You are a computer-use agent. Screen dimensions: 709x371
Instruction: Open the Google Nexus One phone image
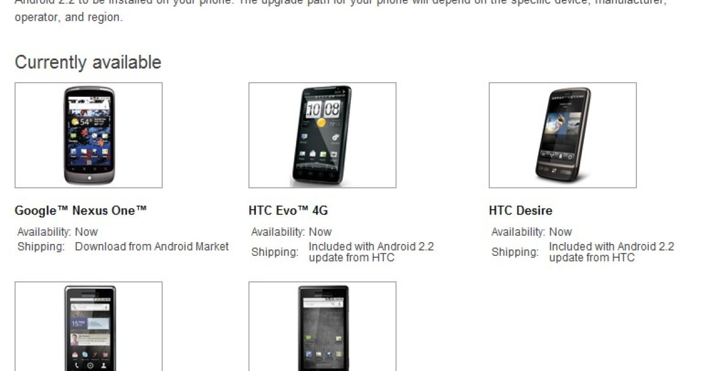[89, 135]
